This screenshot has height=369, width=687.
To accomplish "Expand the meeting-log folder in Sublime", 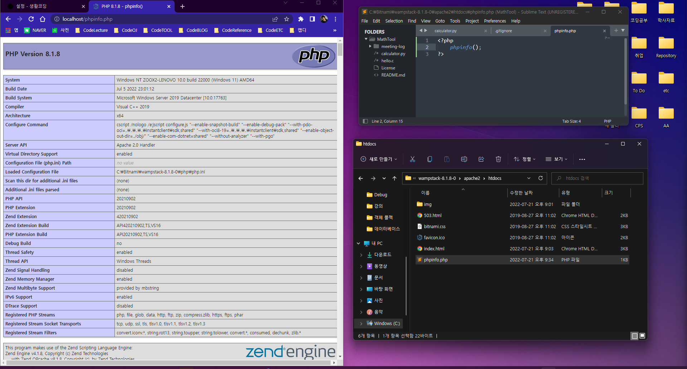I will click(370, 46).
